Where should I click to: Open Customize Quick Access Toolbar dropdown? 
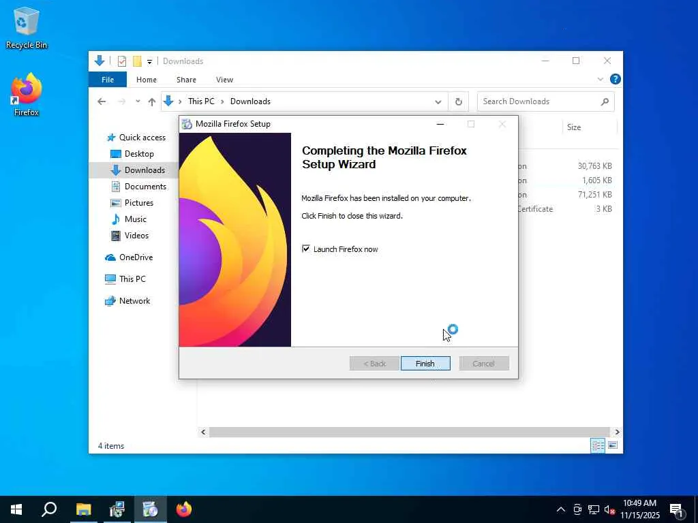point(149,62)
